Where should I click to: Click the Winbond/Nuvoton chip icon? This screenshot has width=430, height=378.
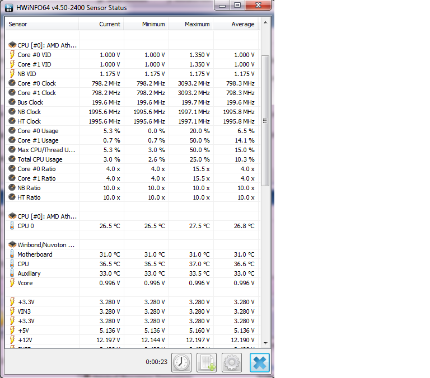tap(12, 244)
